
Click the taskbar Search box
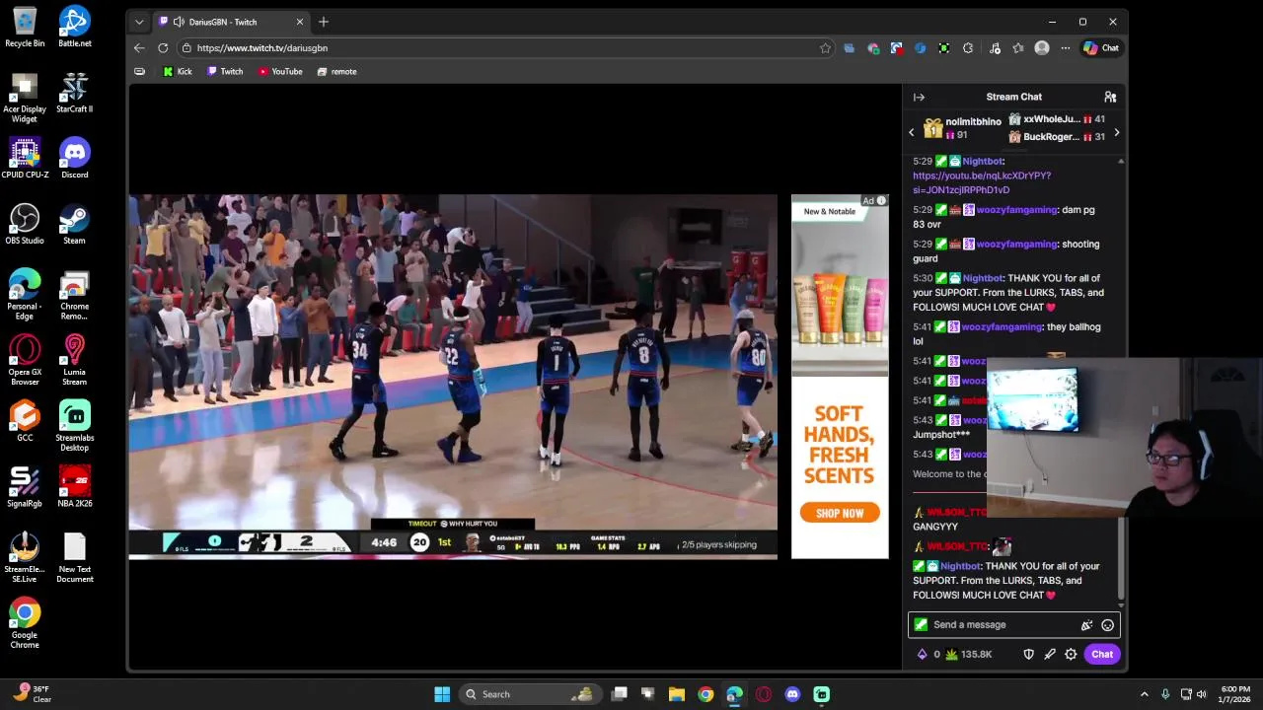click(531, 694)
